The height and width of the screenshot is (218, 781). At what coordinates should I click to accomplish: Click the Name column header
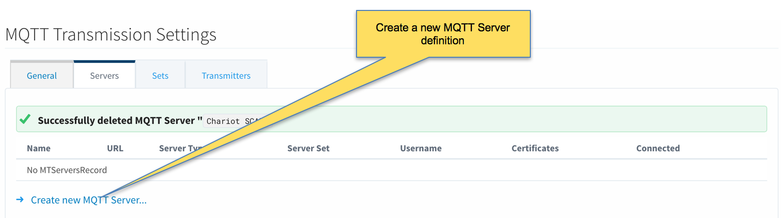point(38,148)
